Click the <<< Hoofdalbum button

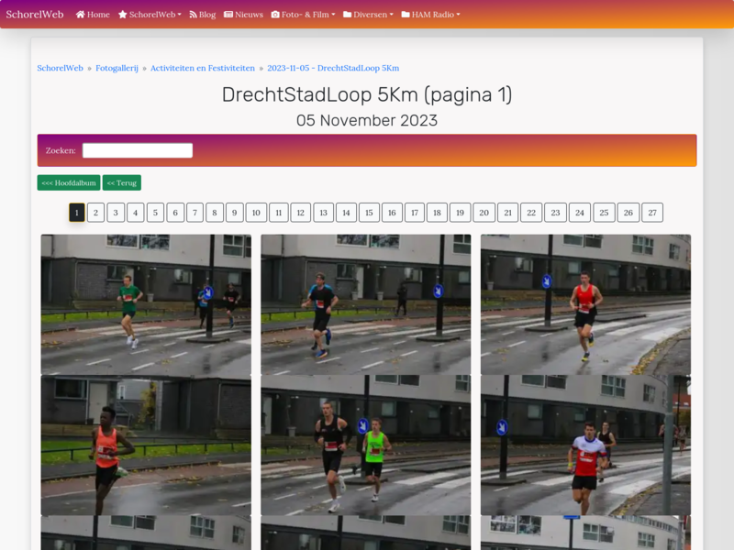coord(69,182)
